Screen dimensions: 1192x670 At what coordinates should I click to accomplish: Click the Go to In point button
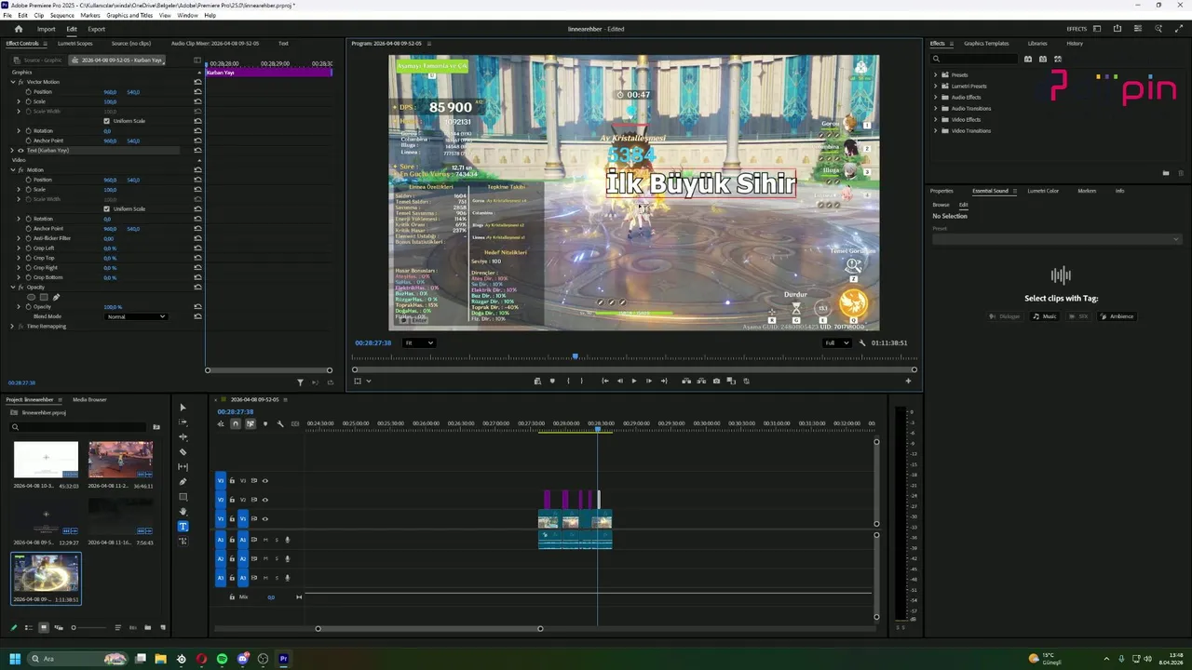604,381
